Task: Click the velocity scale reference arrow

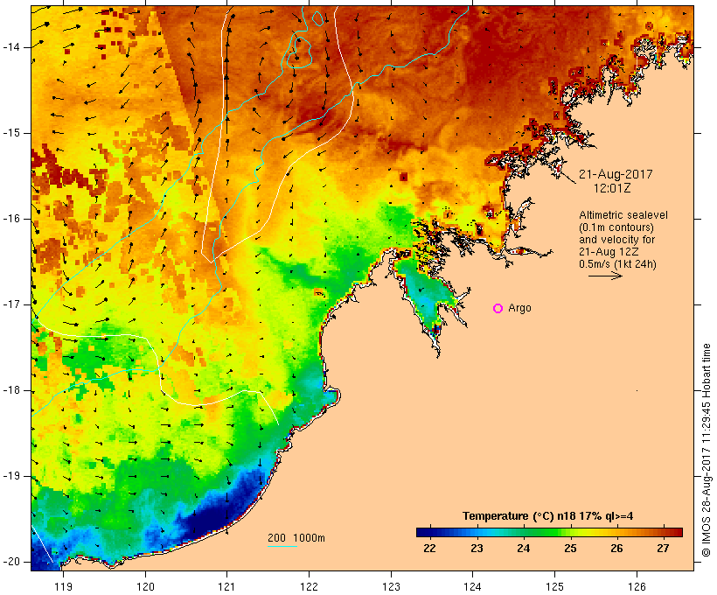Action: click(x=605, y=276)
